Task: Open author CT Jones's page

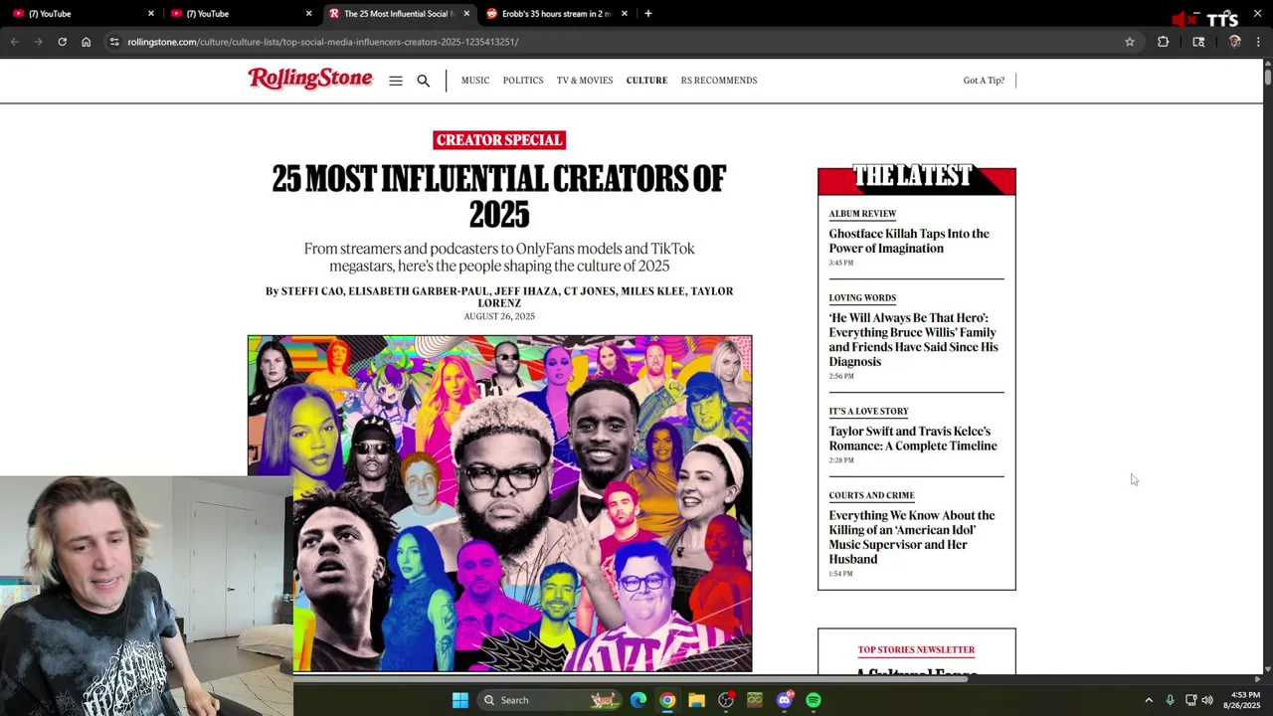Action: 589,291
